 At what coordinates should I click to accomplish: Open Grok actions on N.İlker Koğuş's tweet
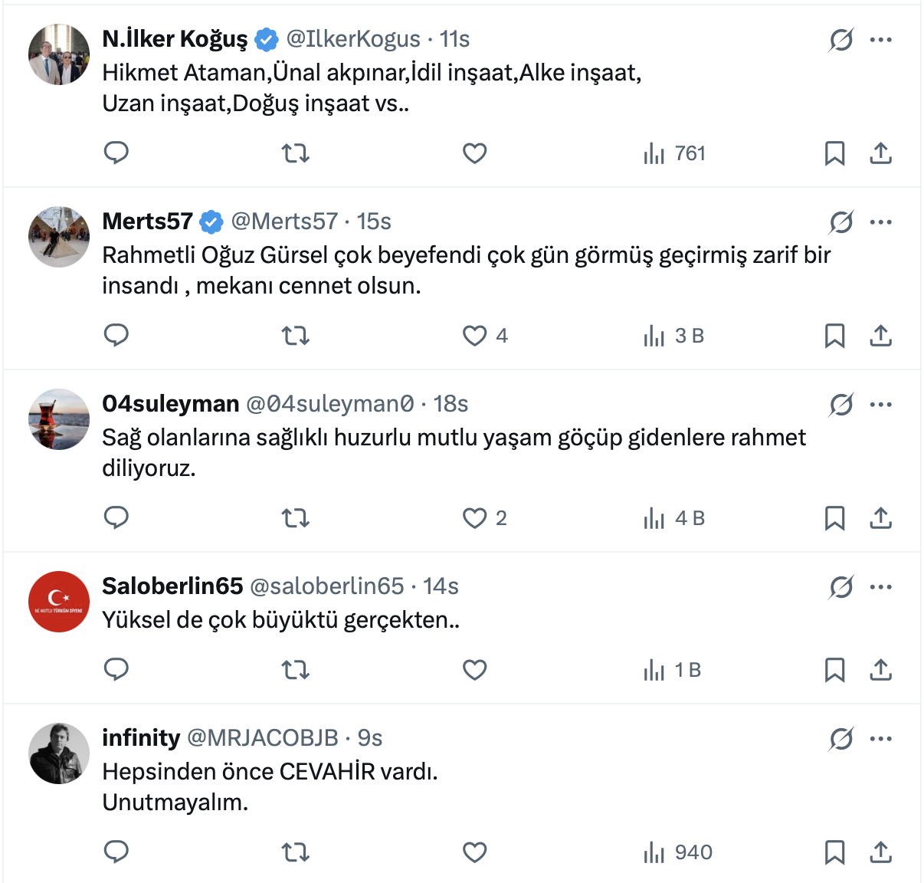click(840, 40)
